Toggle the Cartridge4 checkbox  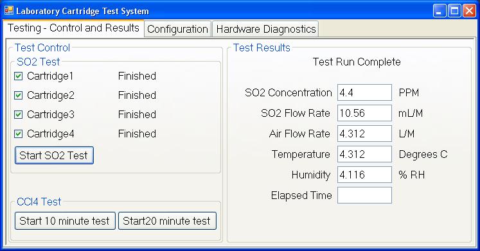19,134
